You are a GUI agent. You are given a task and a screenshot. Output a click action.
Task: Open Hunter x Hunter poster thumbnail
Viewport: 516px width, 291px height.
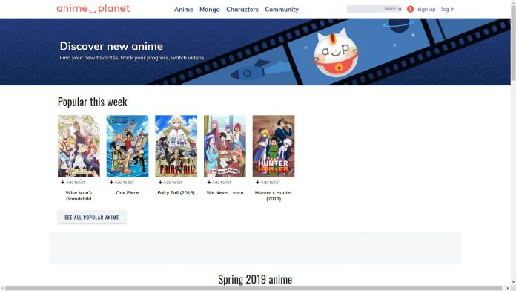274,146
